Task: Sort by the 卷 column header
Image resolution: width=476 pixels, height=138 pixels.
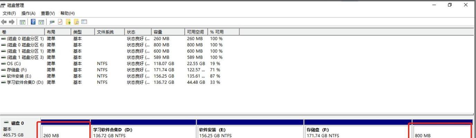Action: (22, 32)
